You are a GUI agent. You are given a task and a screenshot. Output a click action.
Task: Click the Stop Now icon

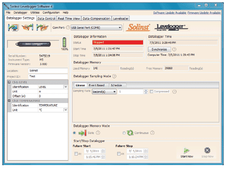click(207, 150)
